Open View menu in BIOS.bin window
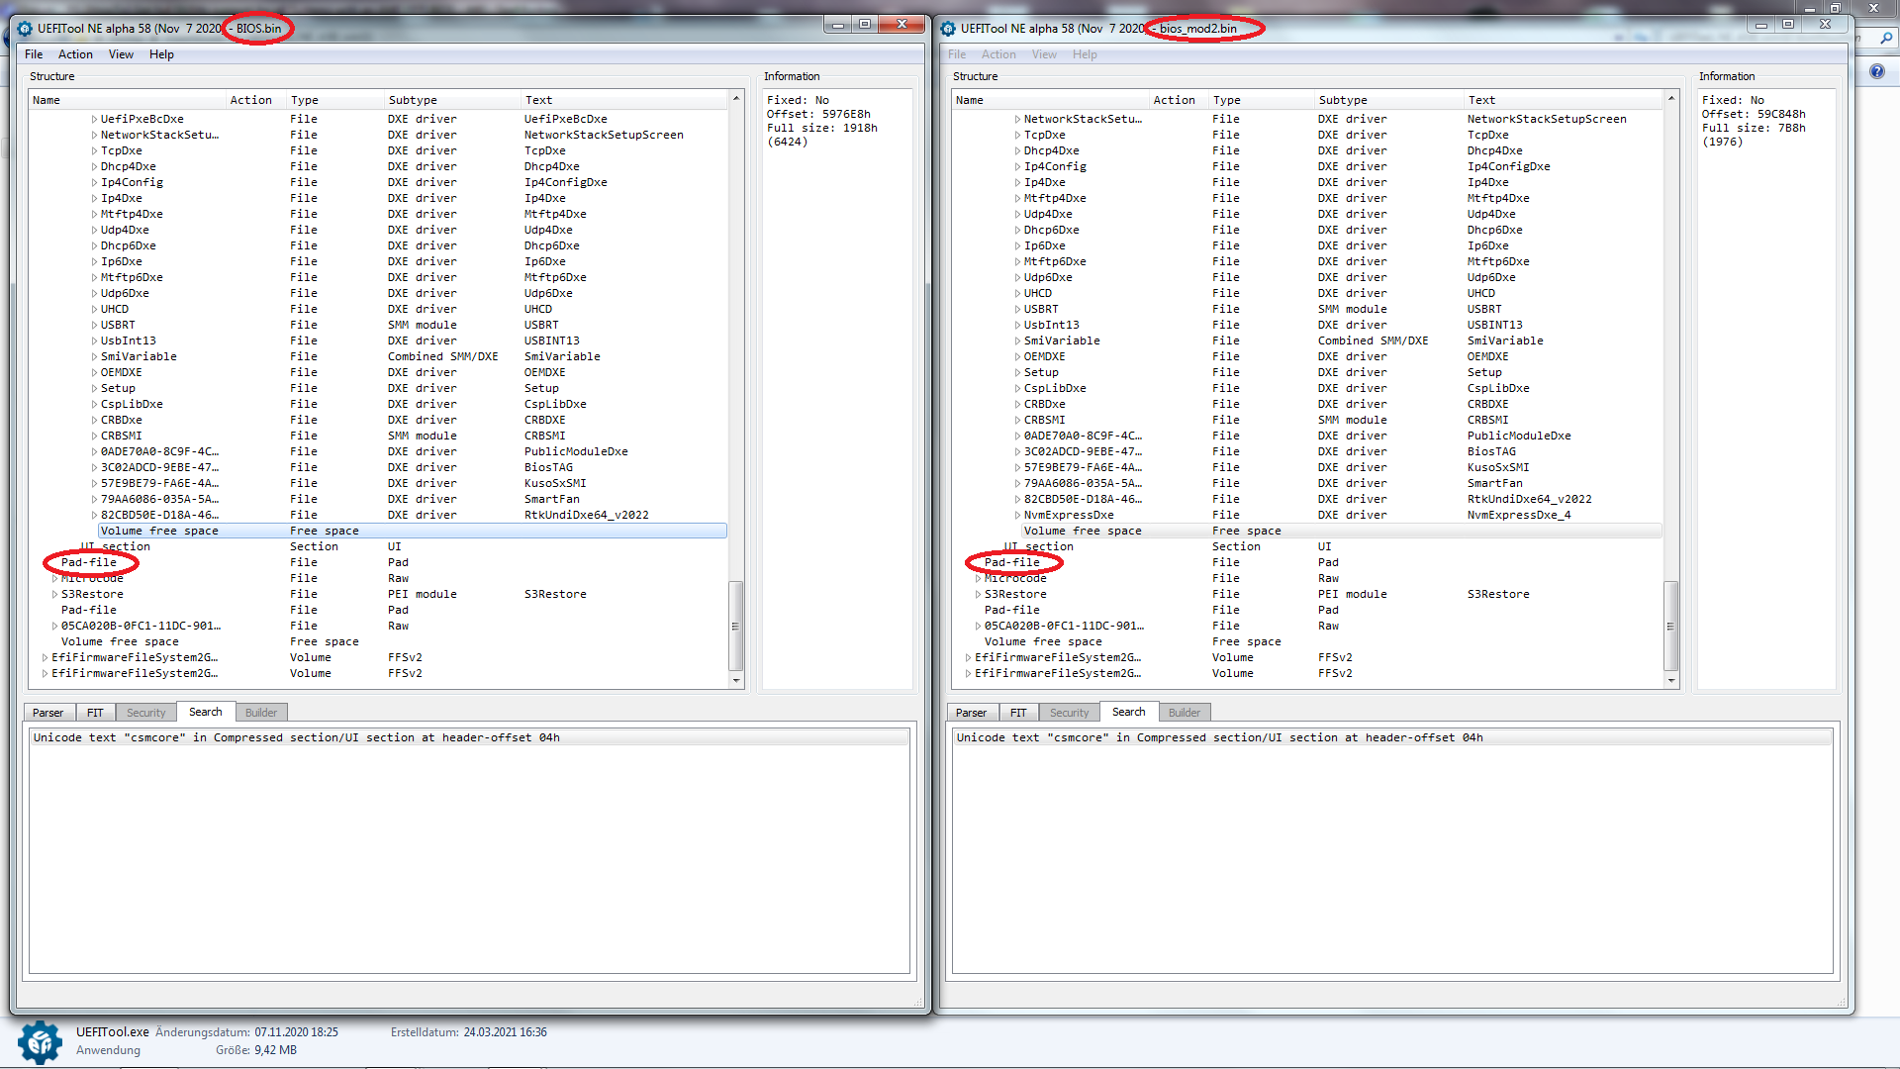Image resolution: width=1900 pixels, height=1069 pixels. tap(121, 54)
